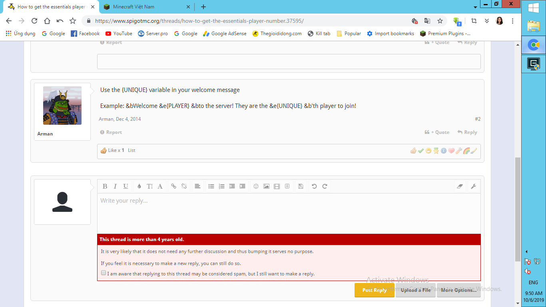
Task: Rate Arman's post with the pink heart
Action: click(451, 151)
